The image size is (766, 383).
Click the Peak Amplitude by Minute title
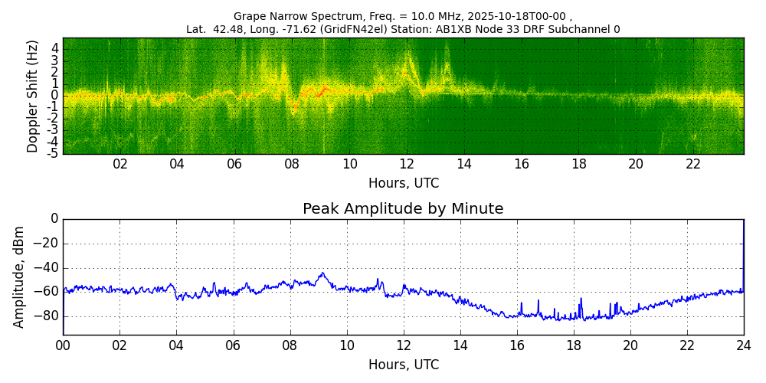pyautogui.click(x=403, y=209)
